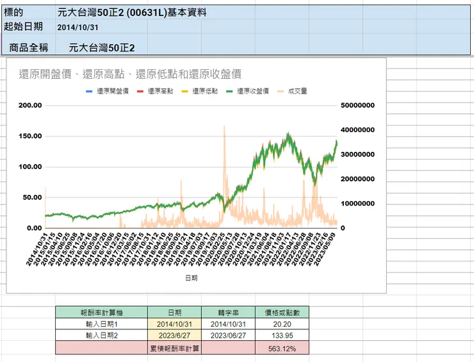Viewport: 474px width, 362px height.
Task: Click the red 還原高點 legend swatch
Action: coord(140,91)
